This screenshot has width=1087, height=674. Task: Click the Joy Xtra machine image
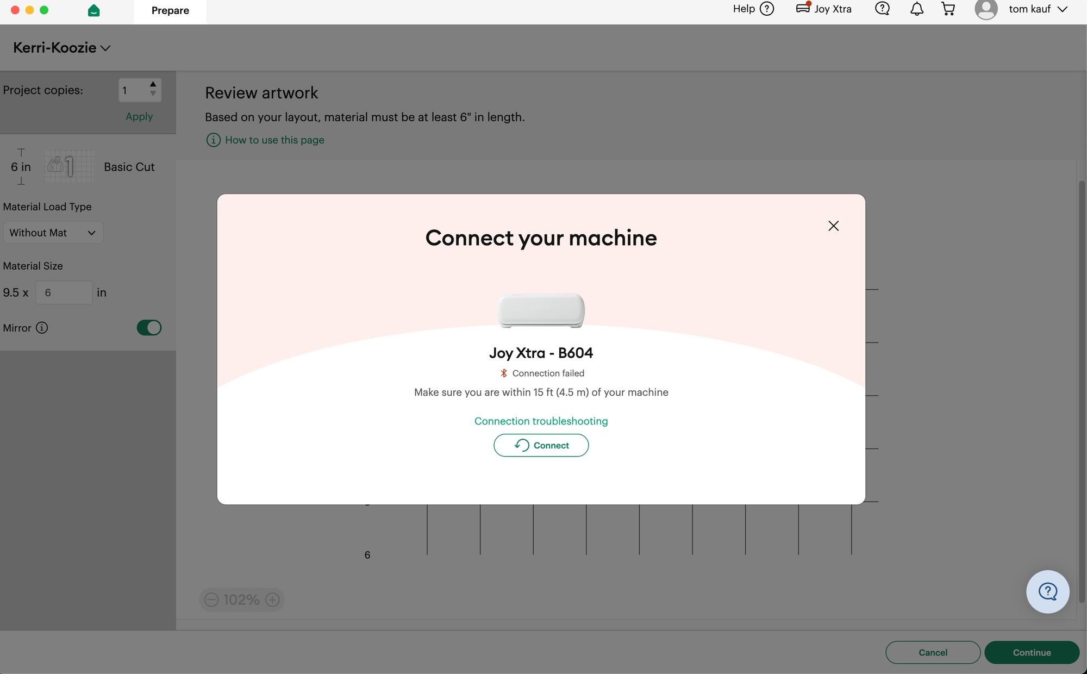[x=541, y=310]
